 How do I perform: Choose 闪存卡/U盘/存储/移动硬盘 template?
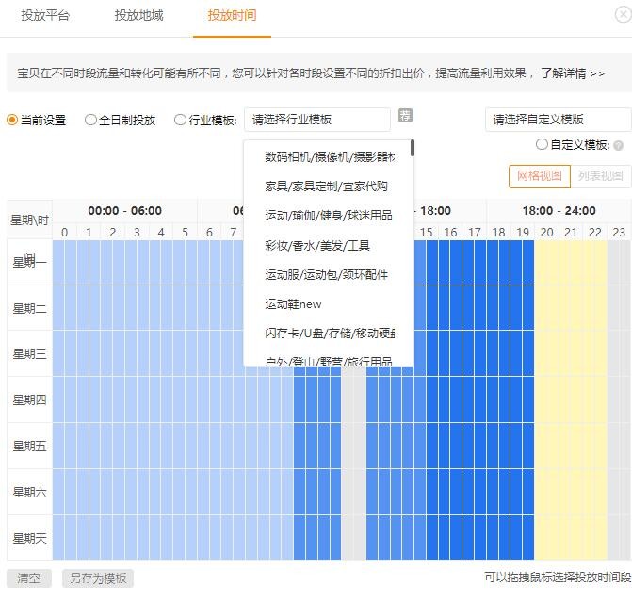coord(329,334)
